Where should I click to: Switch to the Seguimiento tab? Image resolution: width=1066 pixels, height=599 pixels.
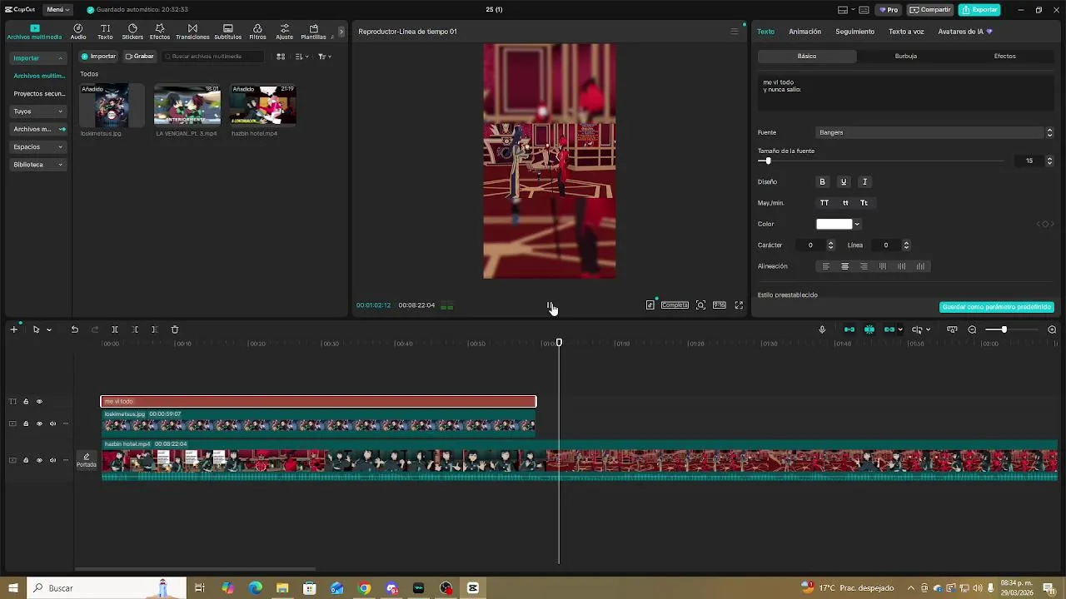pyautogui.click(x=854, y=32)
